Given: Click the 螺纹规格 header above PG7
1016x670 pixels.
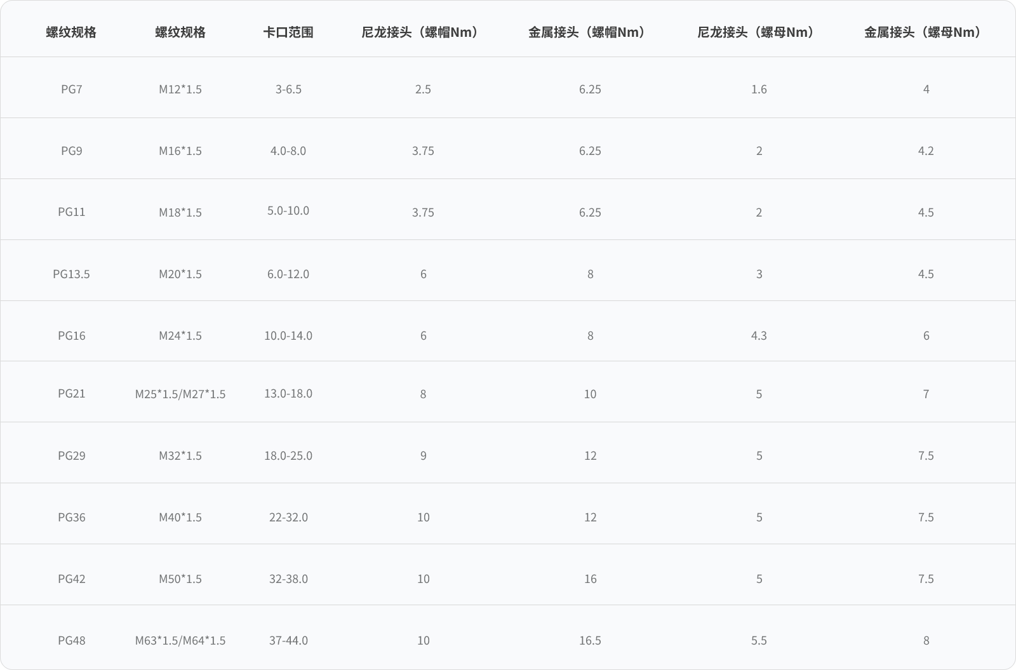Looking at the screenshot, I should (x=71, y=32).
